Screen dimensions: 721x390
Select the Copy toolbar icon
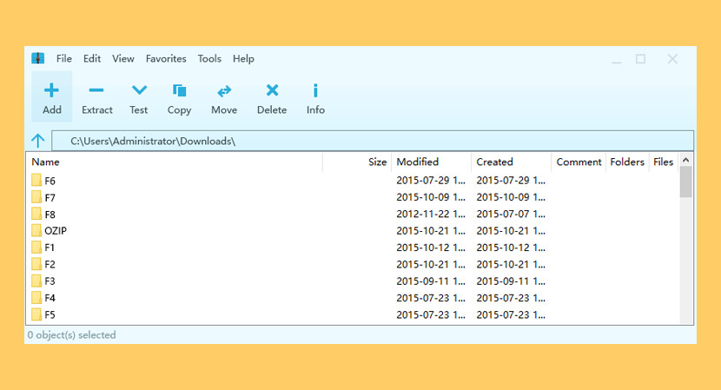click(180, 90)
